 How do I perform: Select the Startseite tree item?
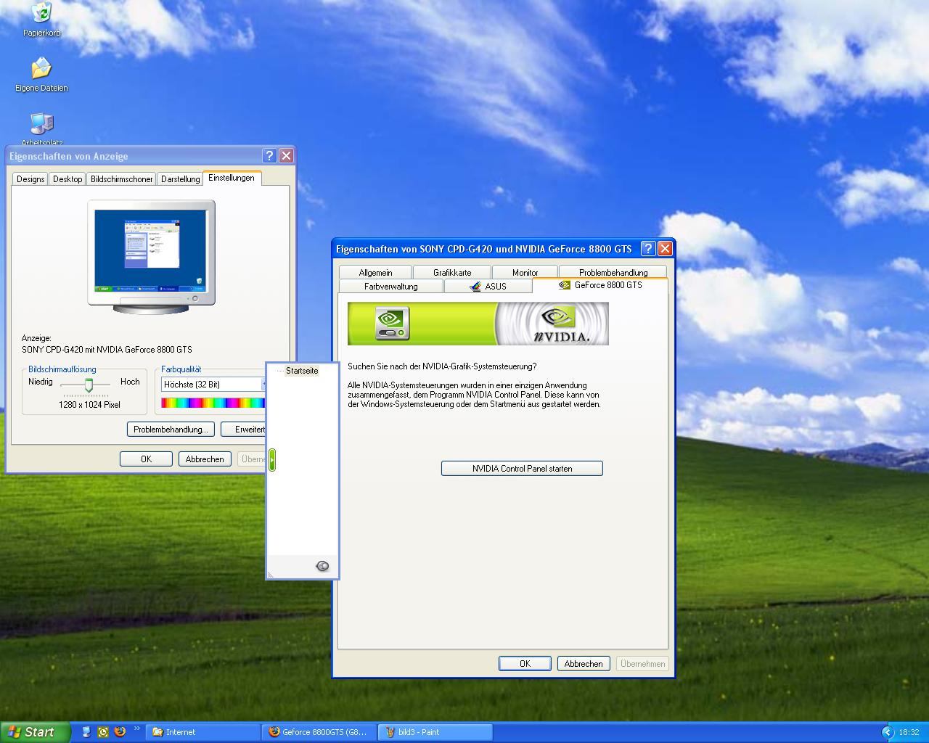(x=302, y=371)
